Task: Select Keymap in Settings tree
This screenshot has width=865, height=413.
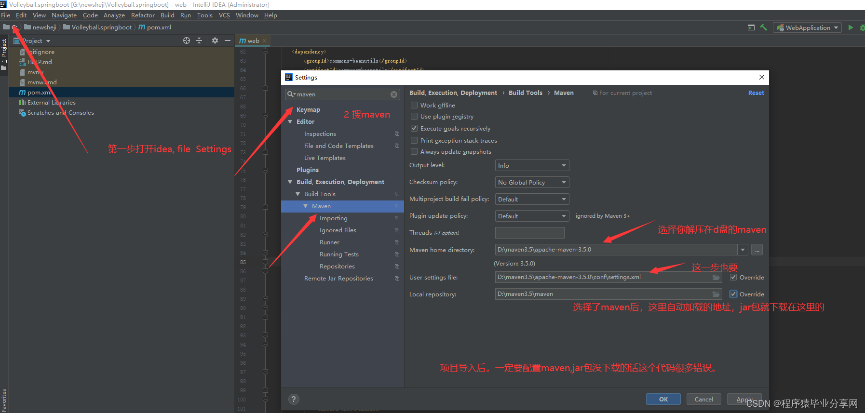Action: pos(309,110)
